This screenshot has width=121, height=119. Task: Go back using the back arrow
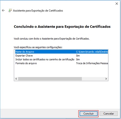(x=3, y=10)
